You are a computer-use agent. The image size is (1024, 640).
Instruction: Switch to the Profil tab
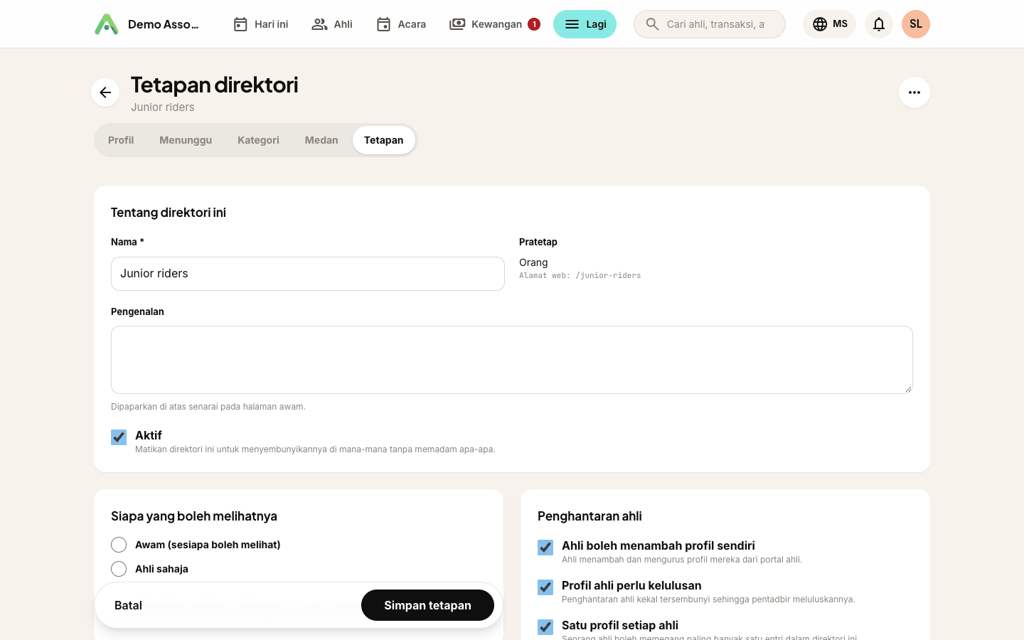(x=121, y=140)
